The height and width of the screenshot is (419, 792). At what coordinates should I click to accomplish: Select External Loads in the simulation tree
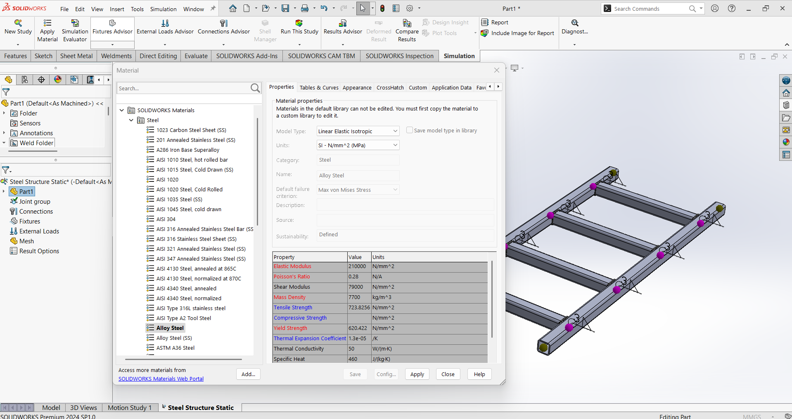[x=39, y=231]
